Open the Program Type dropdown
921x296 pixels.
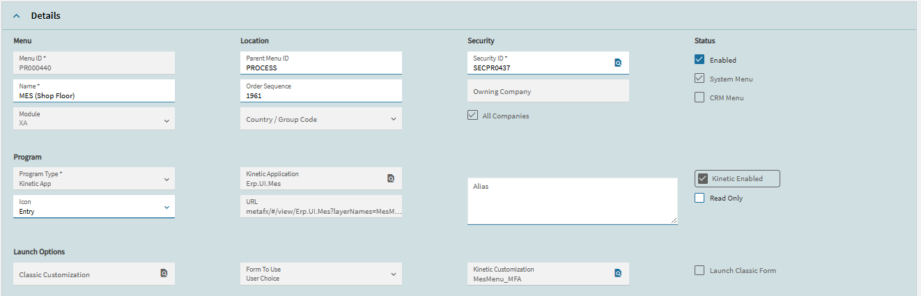click(x=94, y=179)
